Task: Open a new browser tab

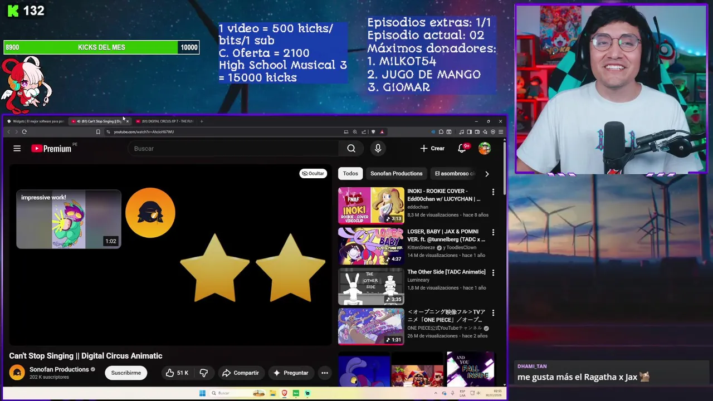Action: 202,121
